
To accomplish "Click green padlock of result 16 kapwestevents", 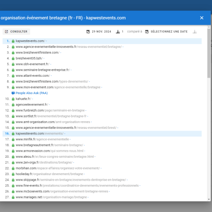I will click(13, 134).
